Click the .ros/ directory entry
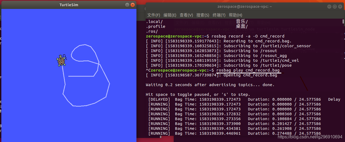This screenshot has height=142, width=345. [x=152, y=31]
